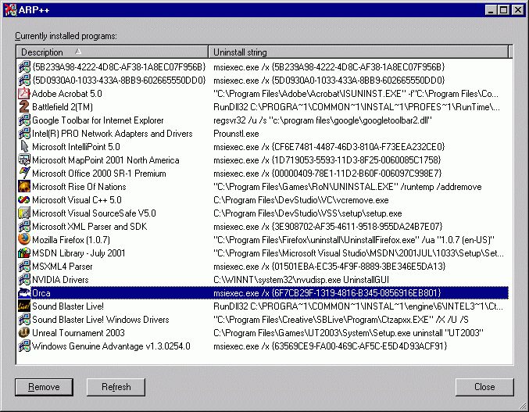Select the Battlefield 2(TM) entry name

63,106
